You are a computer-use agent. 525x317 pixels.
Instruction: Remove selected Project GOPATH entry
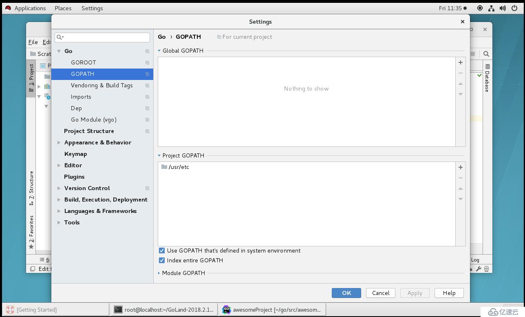point(460,178)
